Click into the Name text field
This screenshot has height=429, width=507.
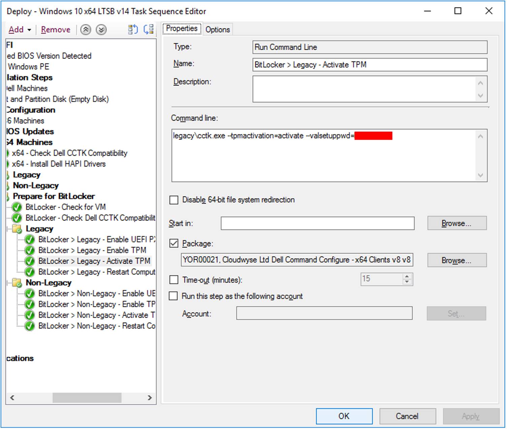pos(370,65)
